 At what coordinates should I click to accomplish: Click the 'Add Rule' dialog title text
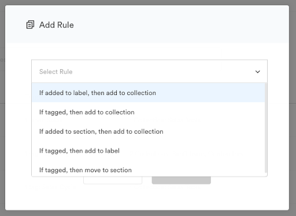click(x=57, y=25)
